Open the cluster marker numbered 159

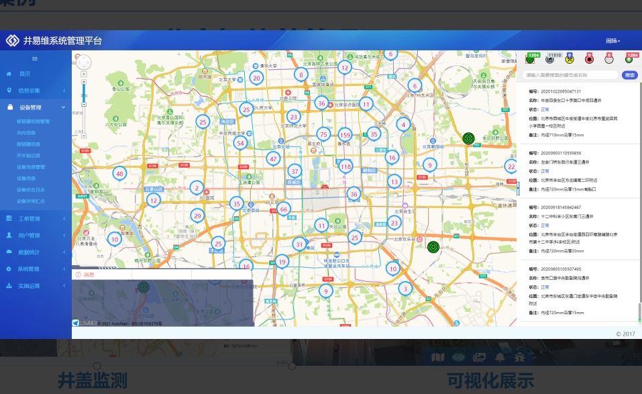(x=345, y=135)
